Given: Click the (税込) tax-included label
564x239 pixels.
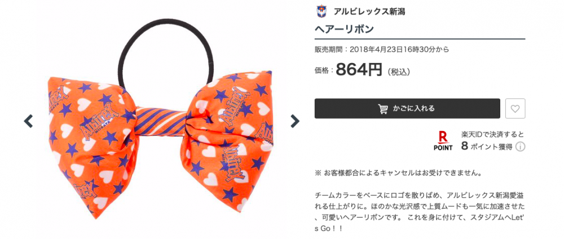Looking at the screenshot, I should (x=399, y=72).
